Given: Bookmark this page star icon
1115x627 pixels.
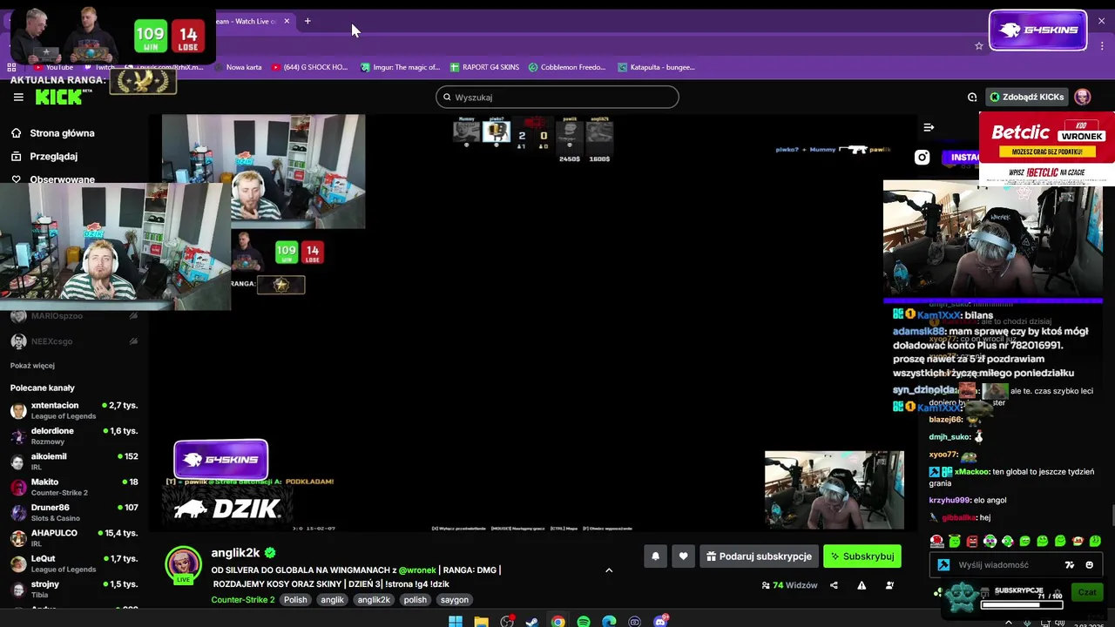Looking at the screenshot, I should tap(979, 45).
